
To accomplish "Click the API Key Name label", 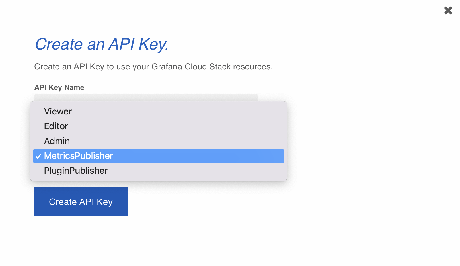I will pos(59,87).
